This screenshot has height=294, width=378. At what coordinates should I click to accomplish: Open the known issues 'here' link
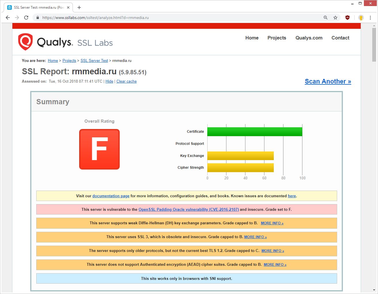point(292,196)
